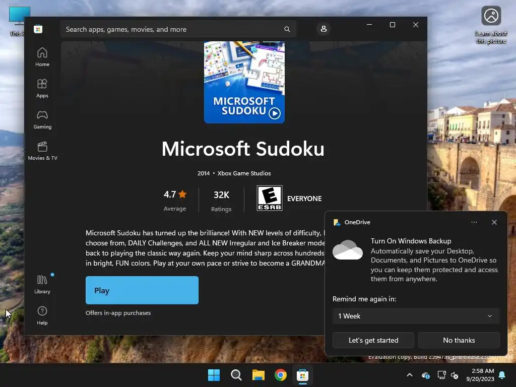Open the Xbox Game Studios publisher link
Viewport: 516px width, 387px height.
click(244, 173)
